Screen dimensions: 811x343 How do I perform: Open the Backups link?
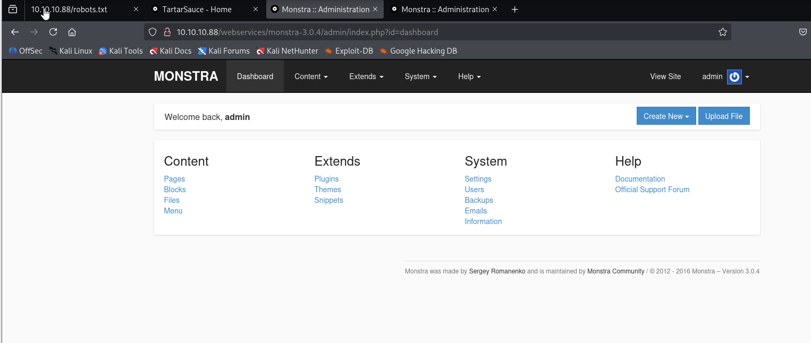(x=479, y=200)
